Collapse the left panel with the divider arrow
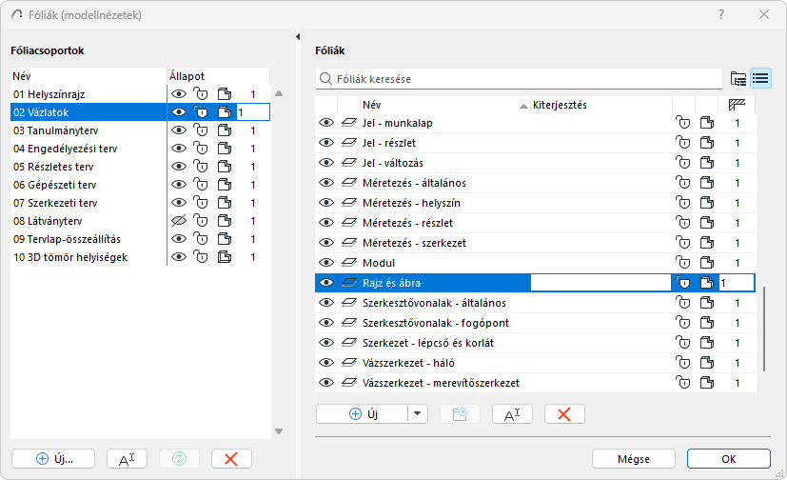The height and width of the screenshot is (480, 787). click(x=297, y=37)
